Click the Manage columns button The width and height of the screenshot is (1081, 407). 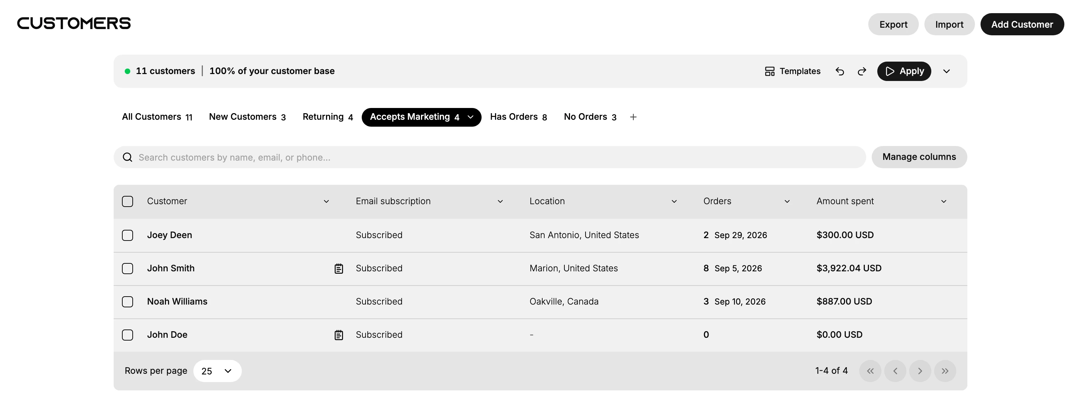coord(919,157)
